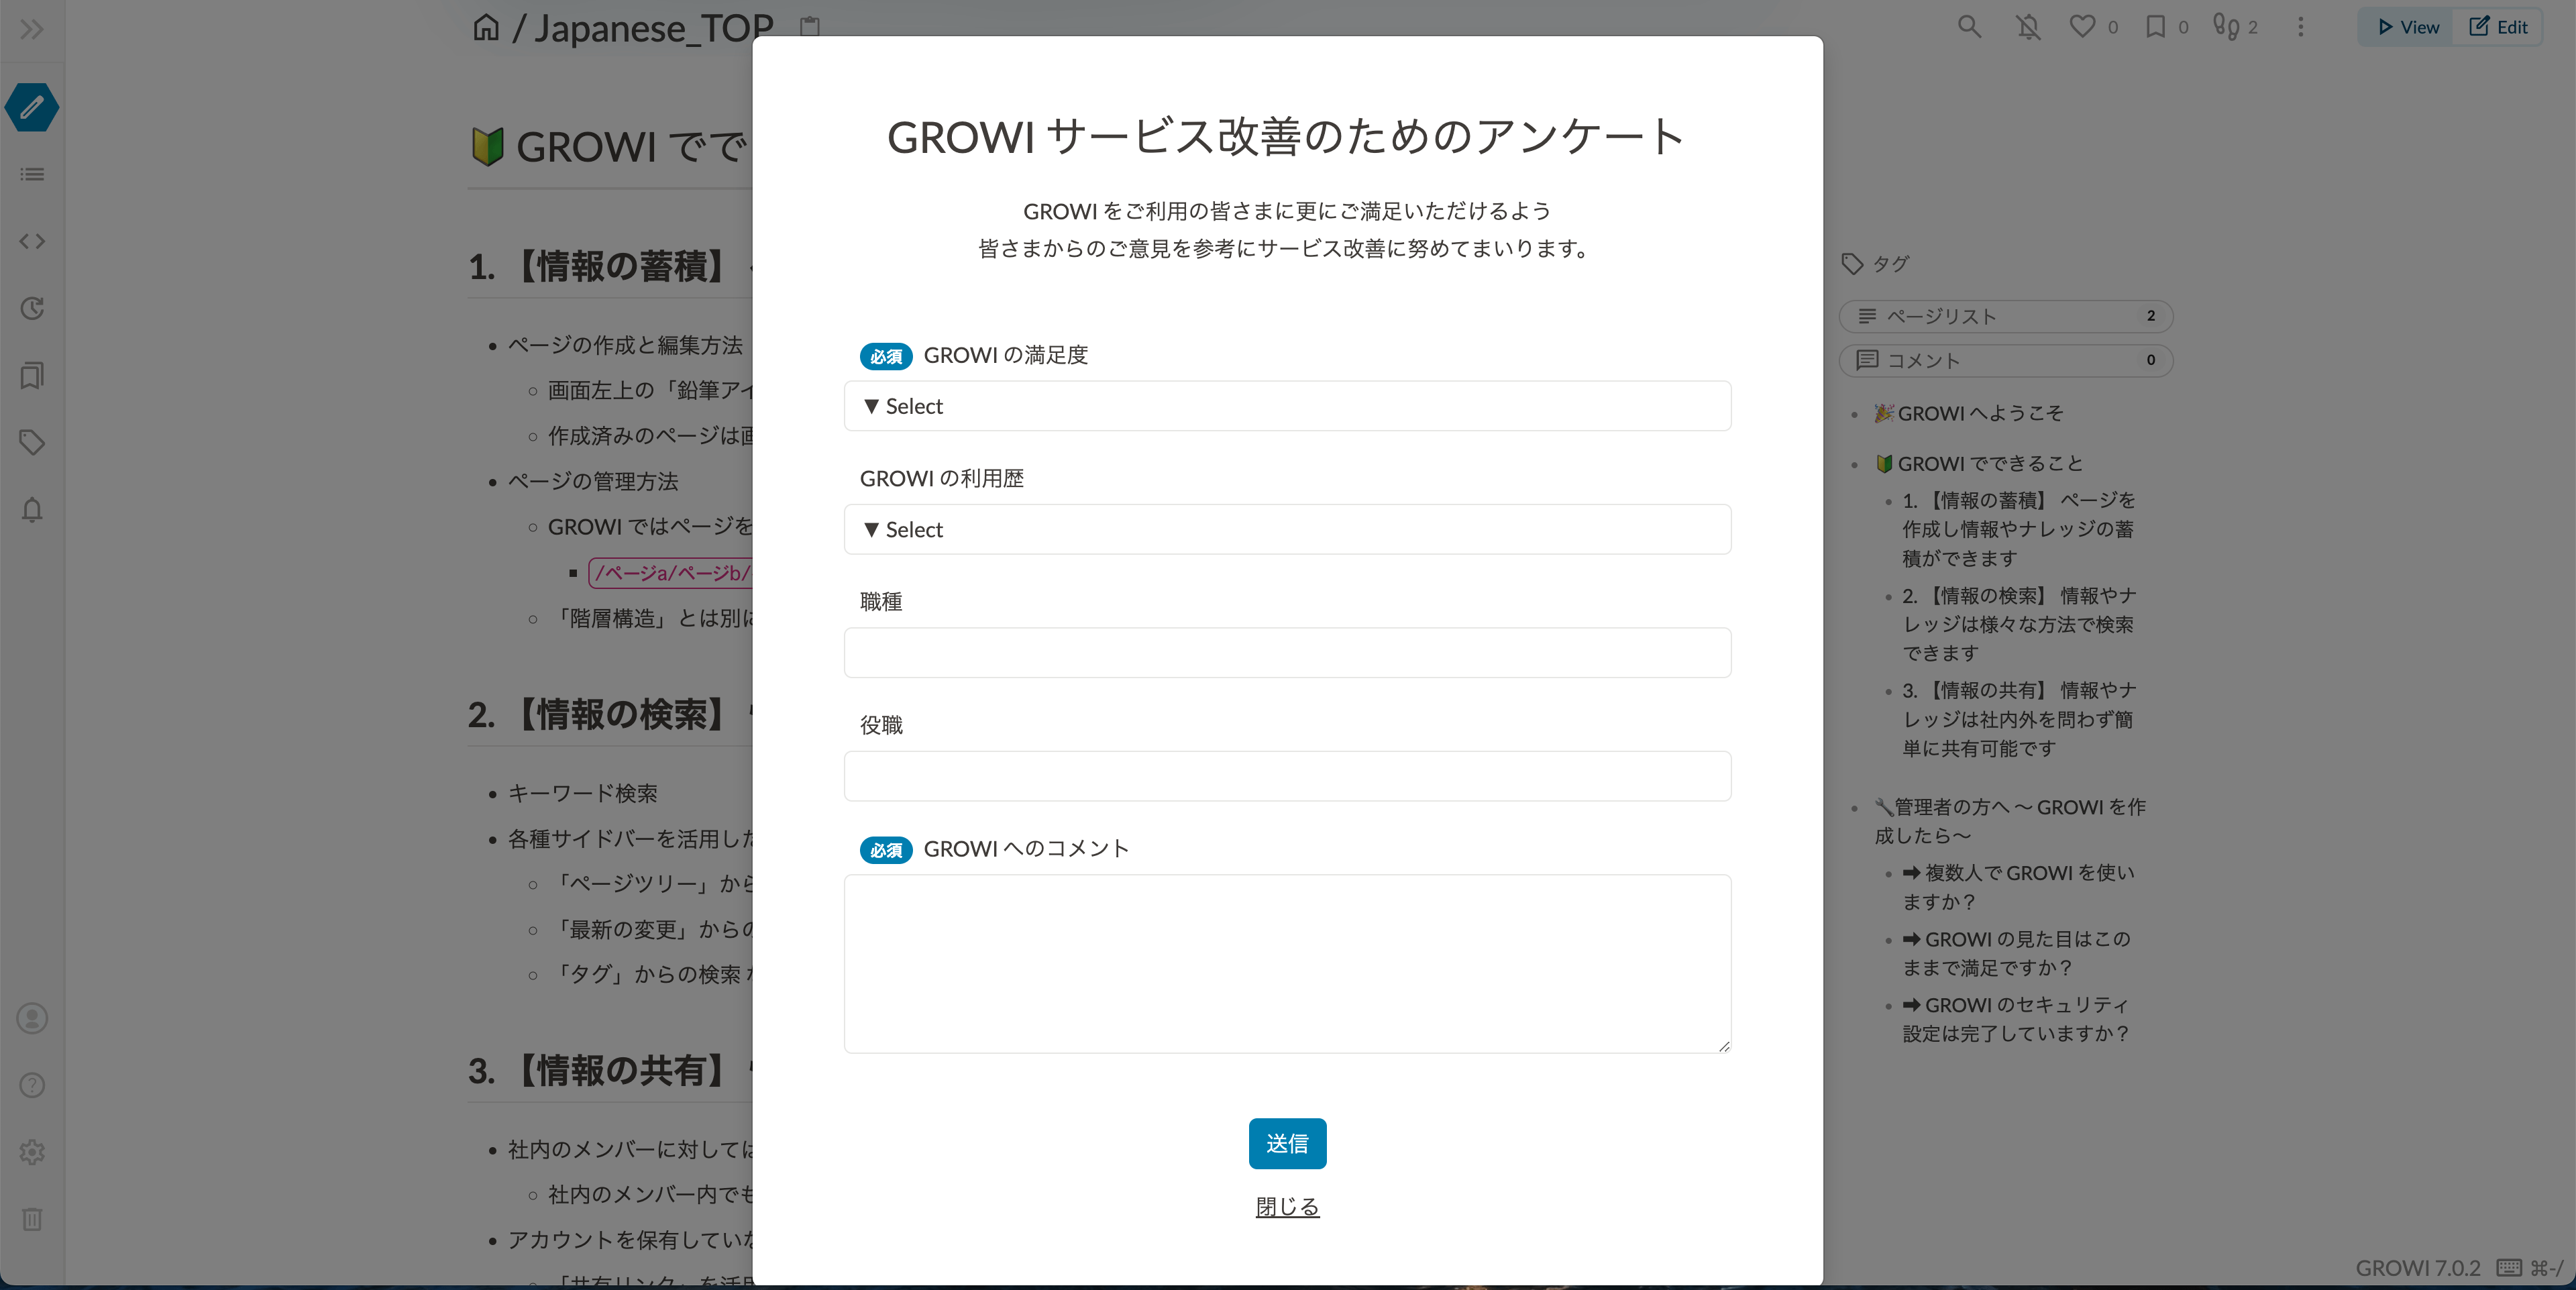This screenshot has height=1290, width=2576.
Task: Open the recent changes clock icon
Action: pos(32,308)
